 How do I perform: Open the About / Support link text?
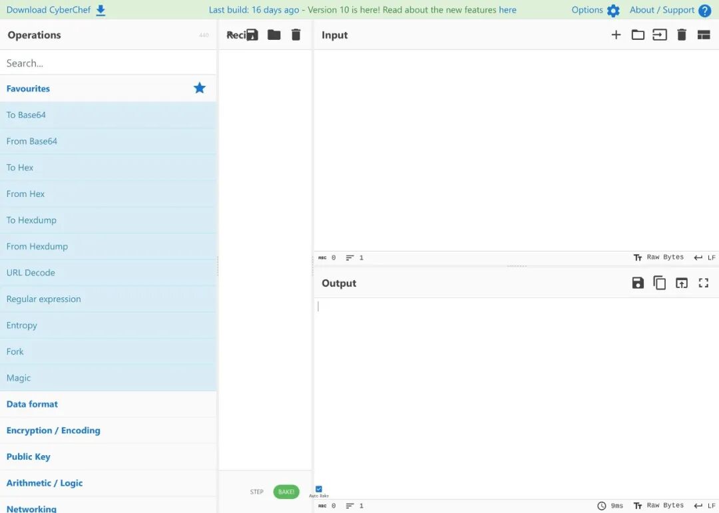point(662,10)
